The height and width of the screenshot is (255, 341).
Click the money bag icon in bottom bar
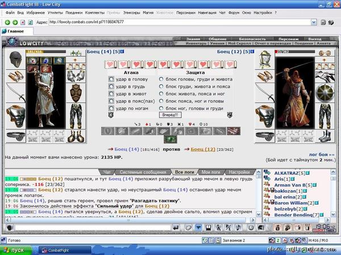(x=277, y=228)
